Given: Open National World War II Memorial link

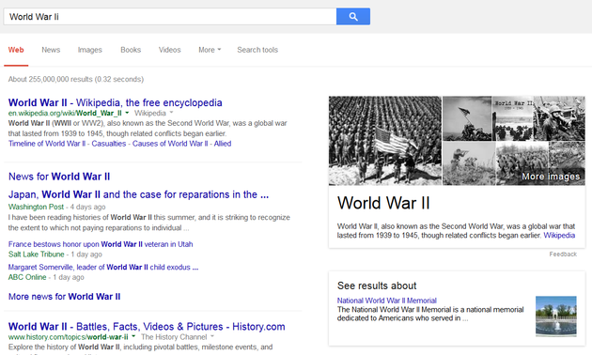Looking at the screenshot, I should tap(386, 301).
